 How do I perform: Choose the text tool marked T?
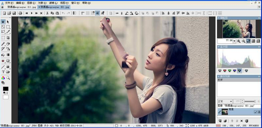(x=3, y=72)
